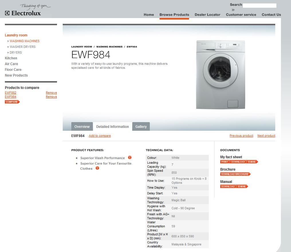Remove EWF984 from compare list
Viewport: 291px width, 252px height.
tap(51, 97)
